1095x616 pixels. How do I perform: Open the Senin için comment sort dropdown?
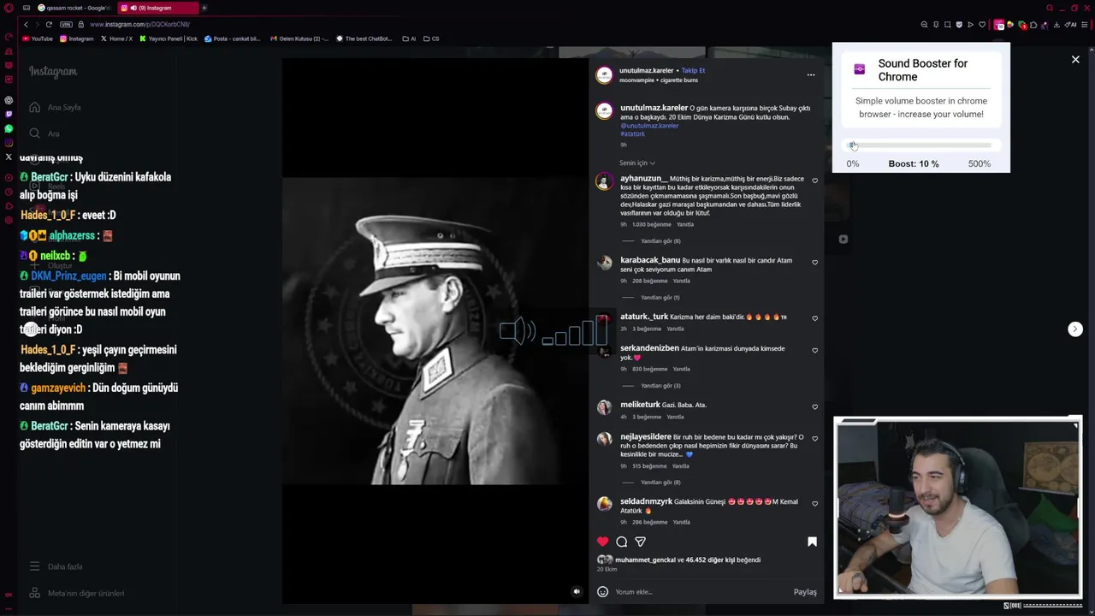(637, 163)
